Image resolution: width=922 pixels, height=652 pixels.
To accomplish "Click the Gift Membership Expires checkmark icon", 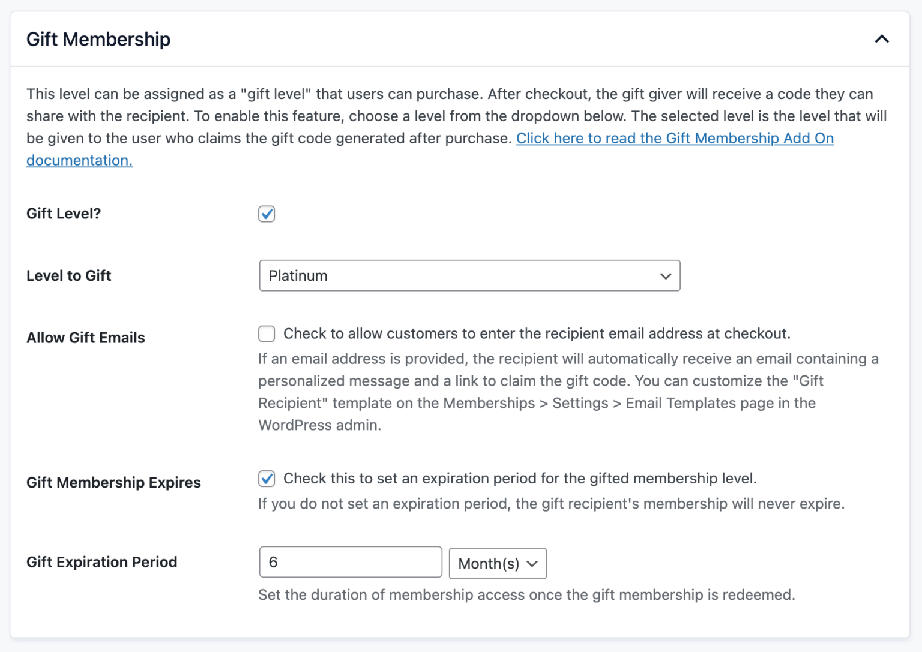I will point(266,479).
